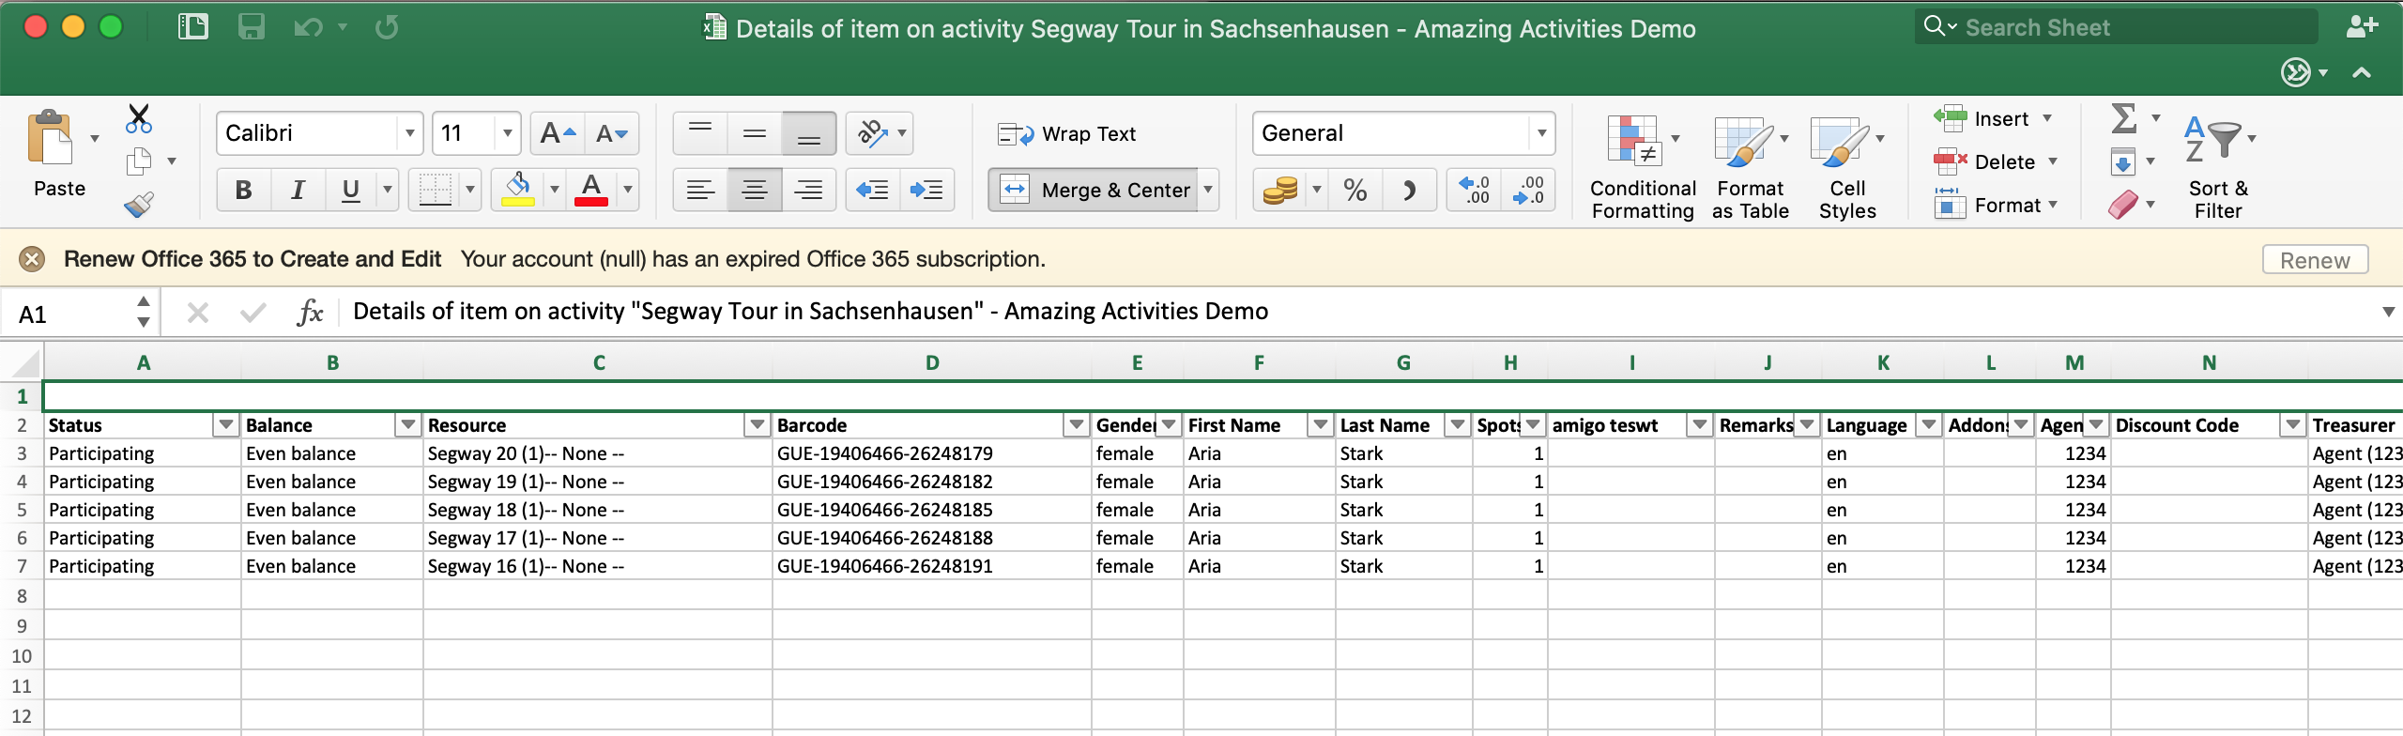Expand the formula bar

click(x=2388, y=312)
